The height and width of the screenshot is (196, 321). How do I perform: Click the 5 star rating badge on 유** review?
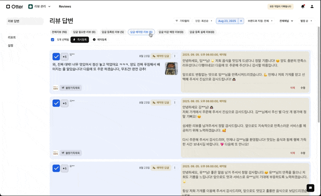65,168
